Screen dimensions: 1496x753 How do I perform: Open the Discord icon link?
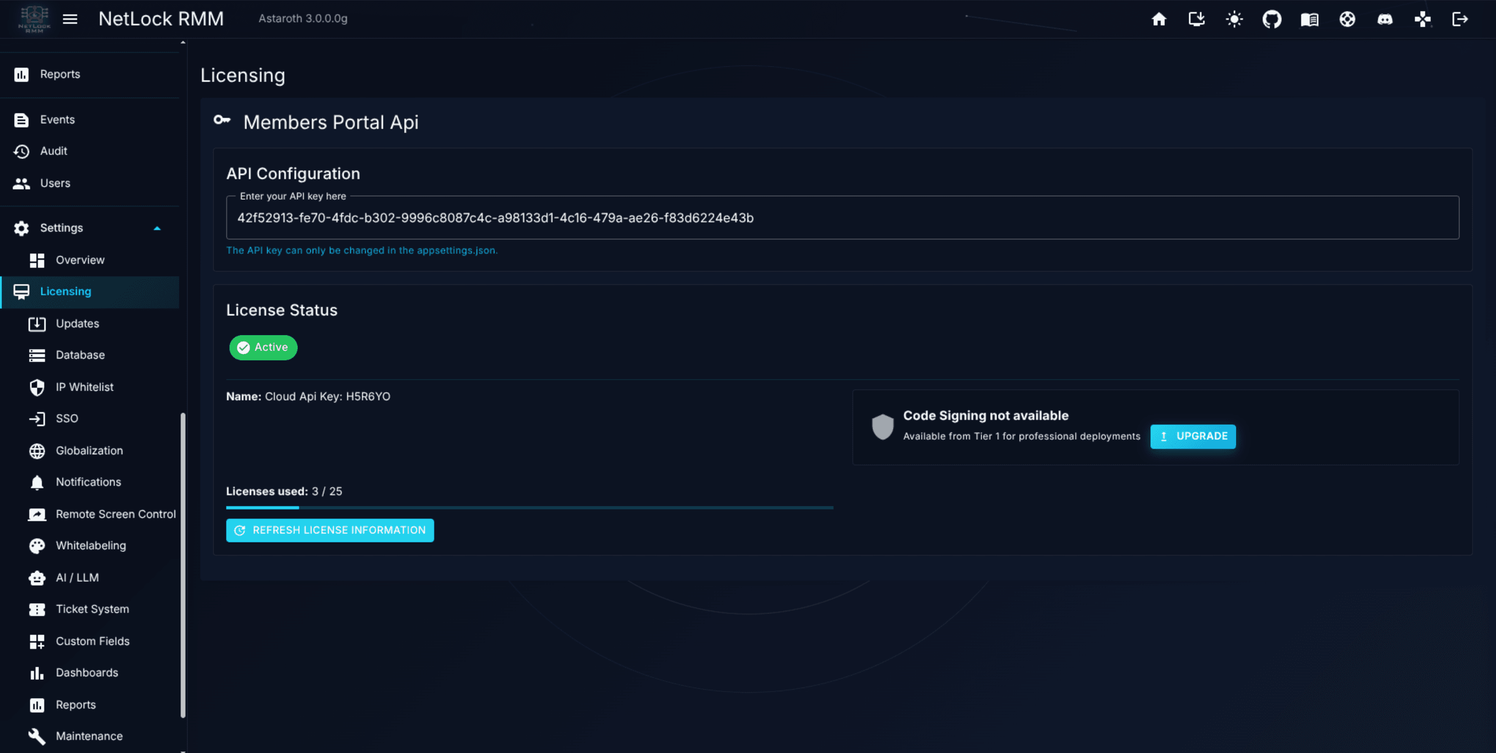(1385, 19)
